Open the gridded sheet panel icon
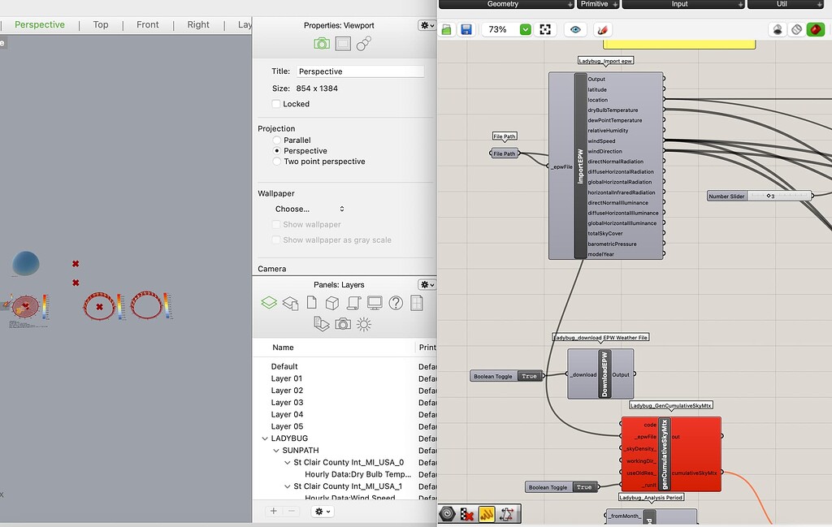 (x=417, y=303)
